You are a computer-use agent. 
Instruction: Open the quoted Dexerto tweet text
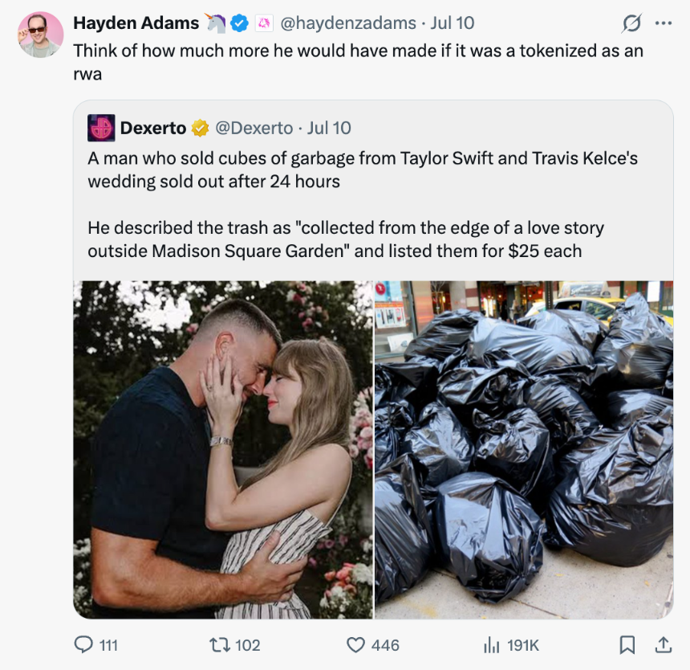point(363,204)
